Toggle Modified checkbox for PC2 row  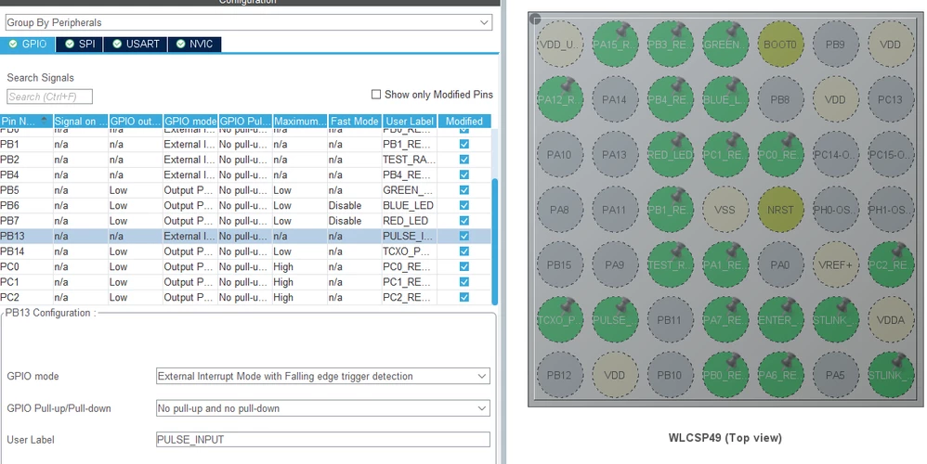pyautogui.click(x=464, y=298)
